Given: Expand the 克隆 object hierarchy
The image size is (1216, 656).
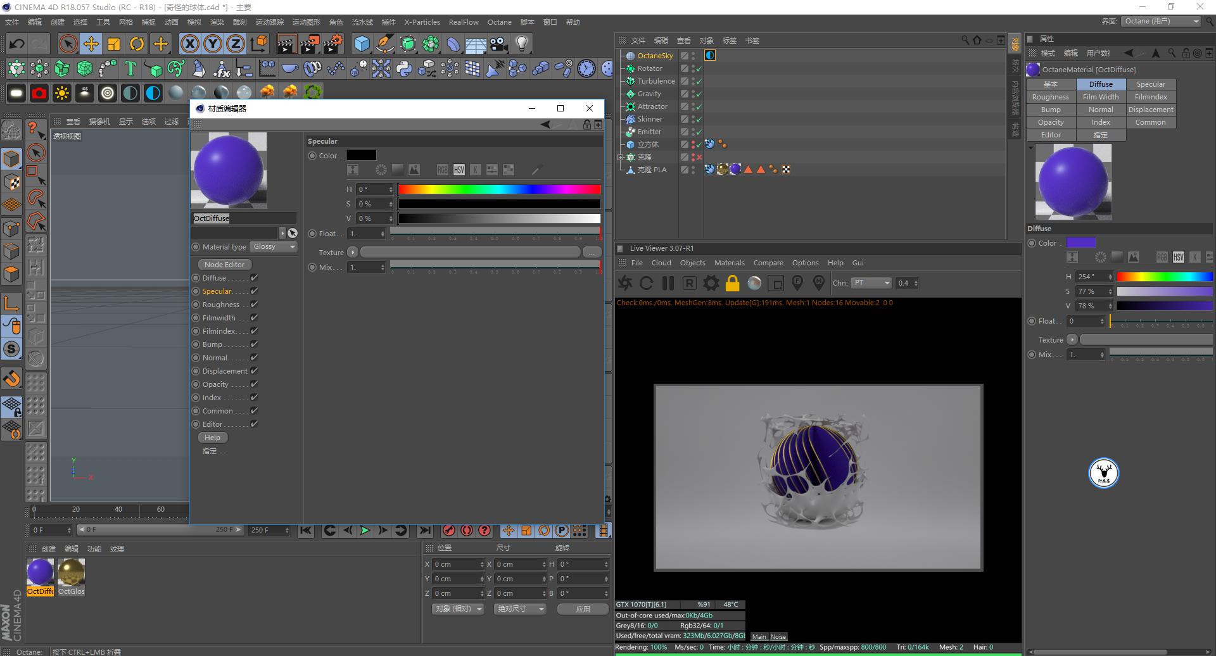Looking at the screenshot, I should (621, 157).
